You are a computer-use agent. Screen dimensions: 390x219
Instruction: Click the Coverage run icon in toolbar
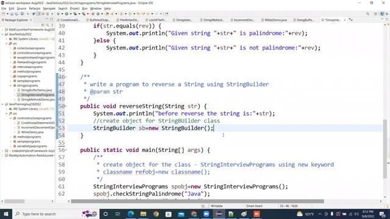click(x=75, y=14)
